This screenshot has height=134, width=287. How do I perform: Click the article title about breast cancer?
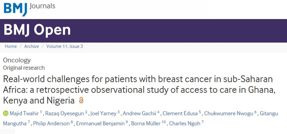point(138,90)
